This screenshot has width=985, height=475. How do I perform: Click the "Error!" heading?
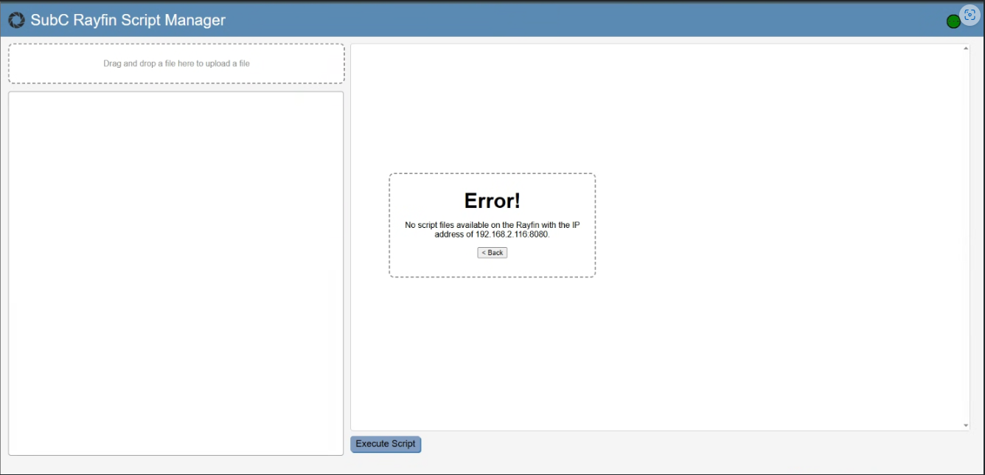coord(492,201)
